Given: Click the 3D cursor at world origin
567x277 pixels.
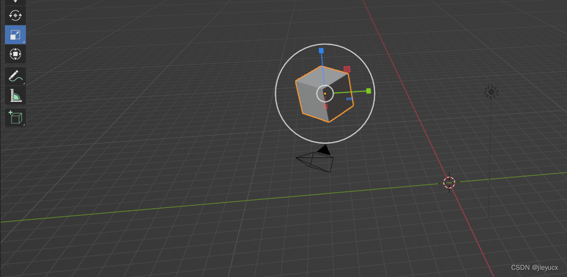Looking at the screenshot, I should point(449,183).
